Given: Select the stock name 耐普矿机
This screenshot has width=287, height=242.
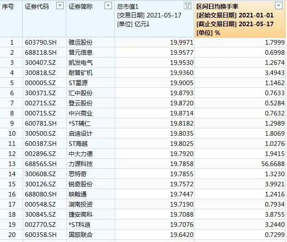Looking at the screenshot, I should pos(81,73).
